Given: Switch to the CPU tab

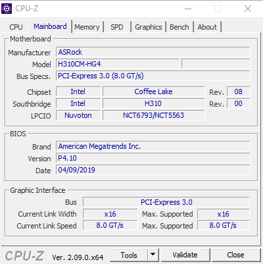Looking at the screenshot, I should 16,27.
